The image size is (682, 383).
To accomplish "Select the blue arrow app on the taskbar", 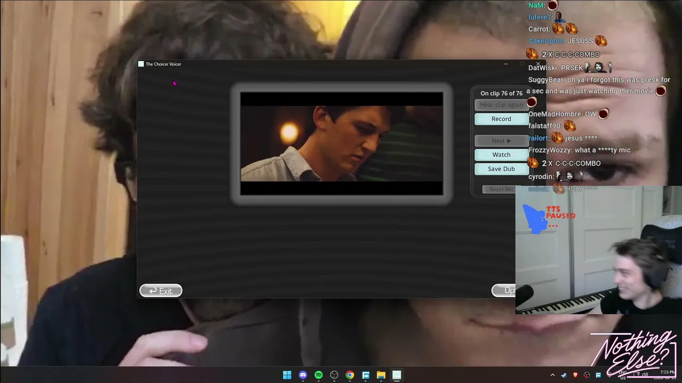I will [366, 375].
